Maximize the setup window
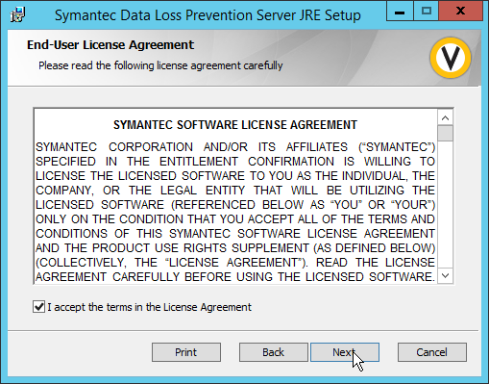This screenshot has width=489, height=384. click(426, 12)
